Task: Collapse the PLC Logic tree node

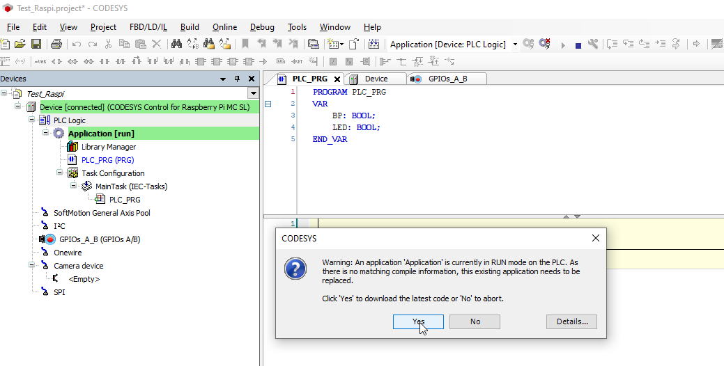Action: 32,120
